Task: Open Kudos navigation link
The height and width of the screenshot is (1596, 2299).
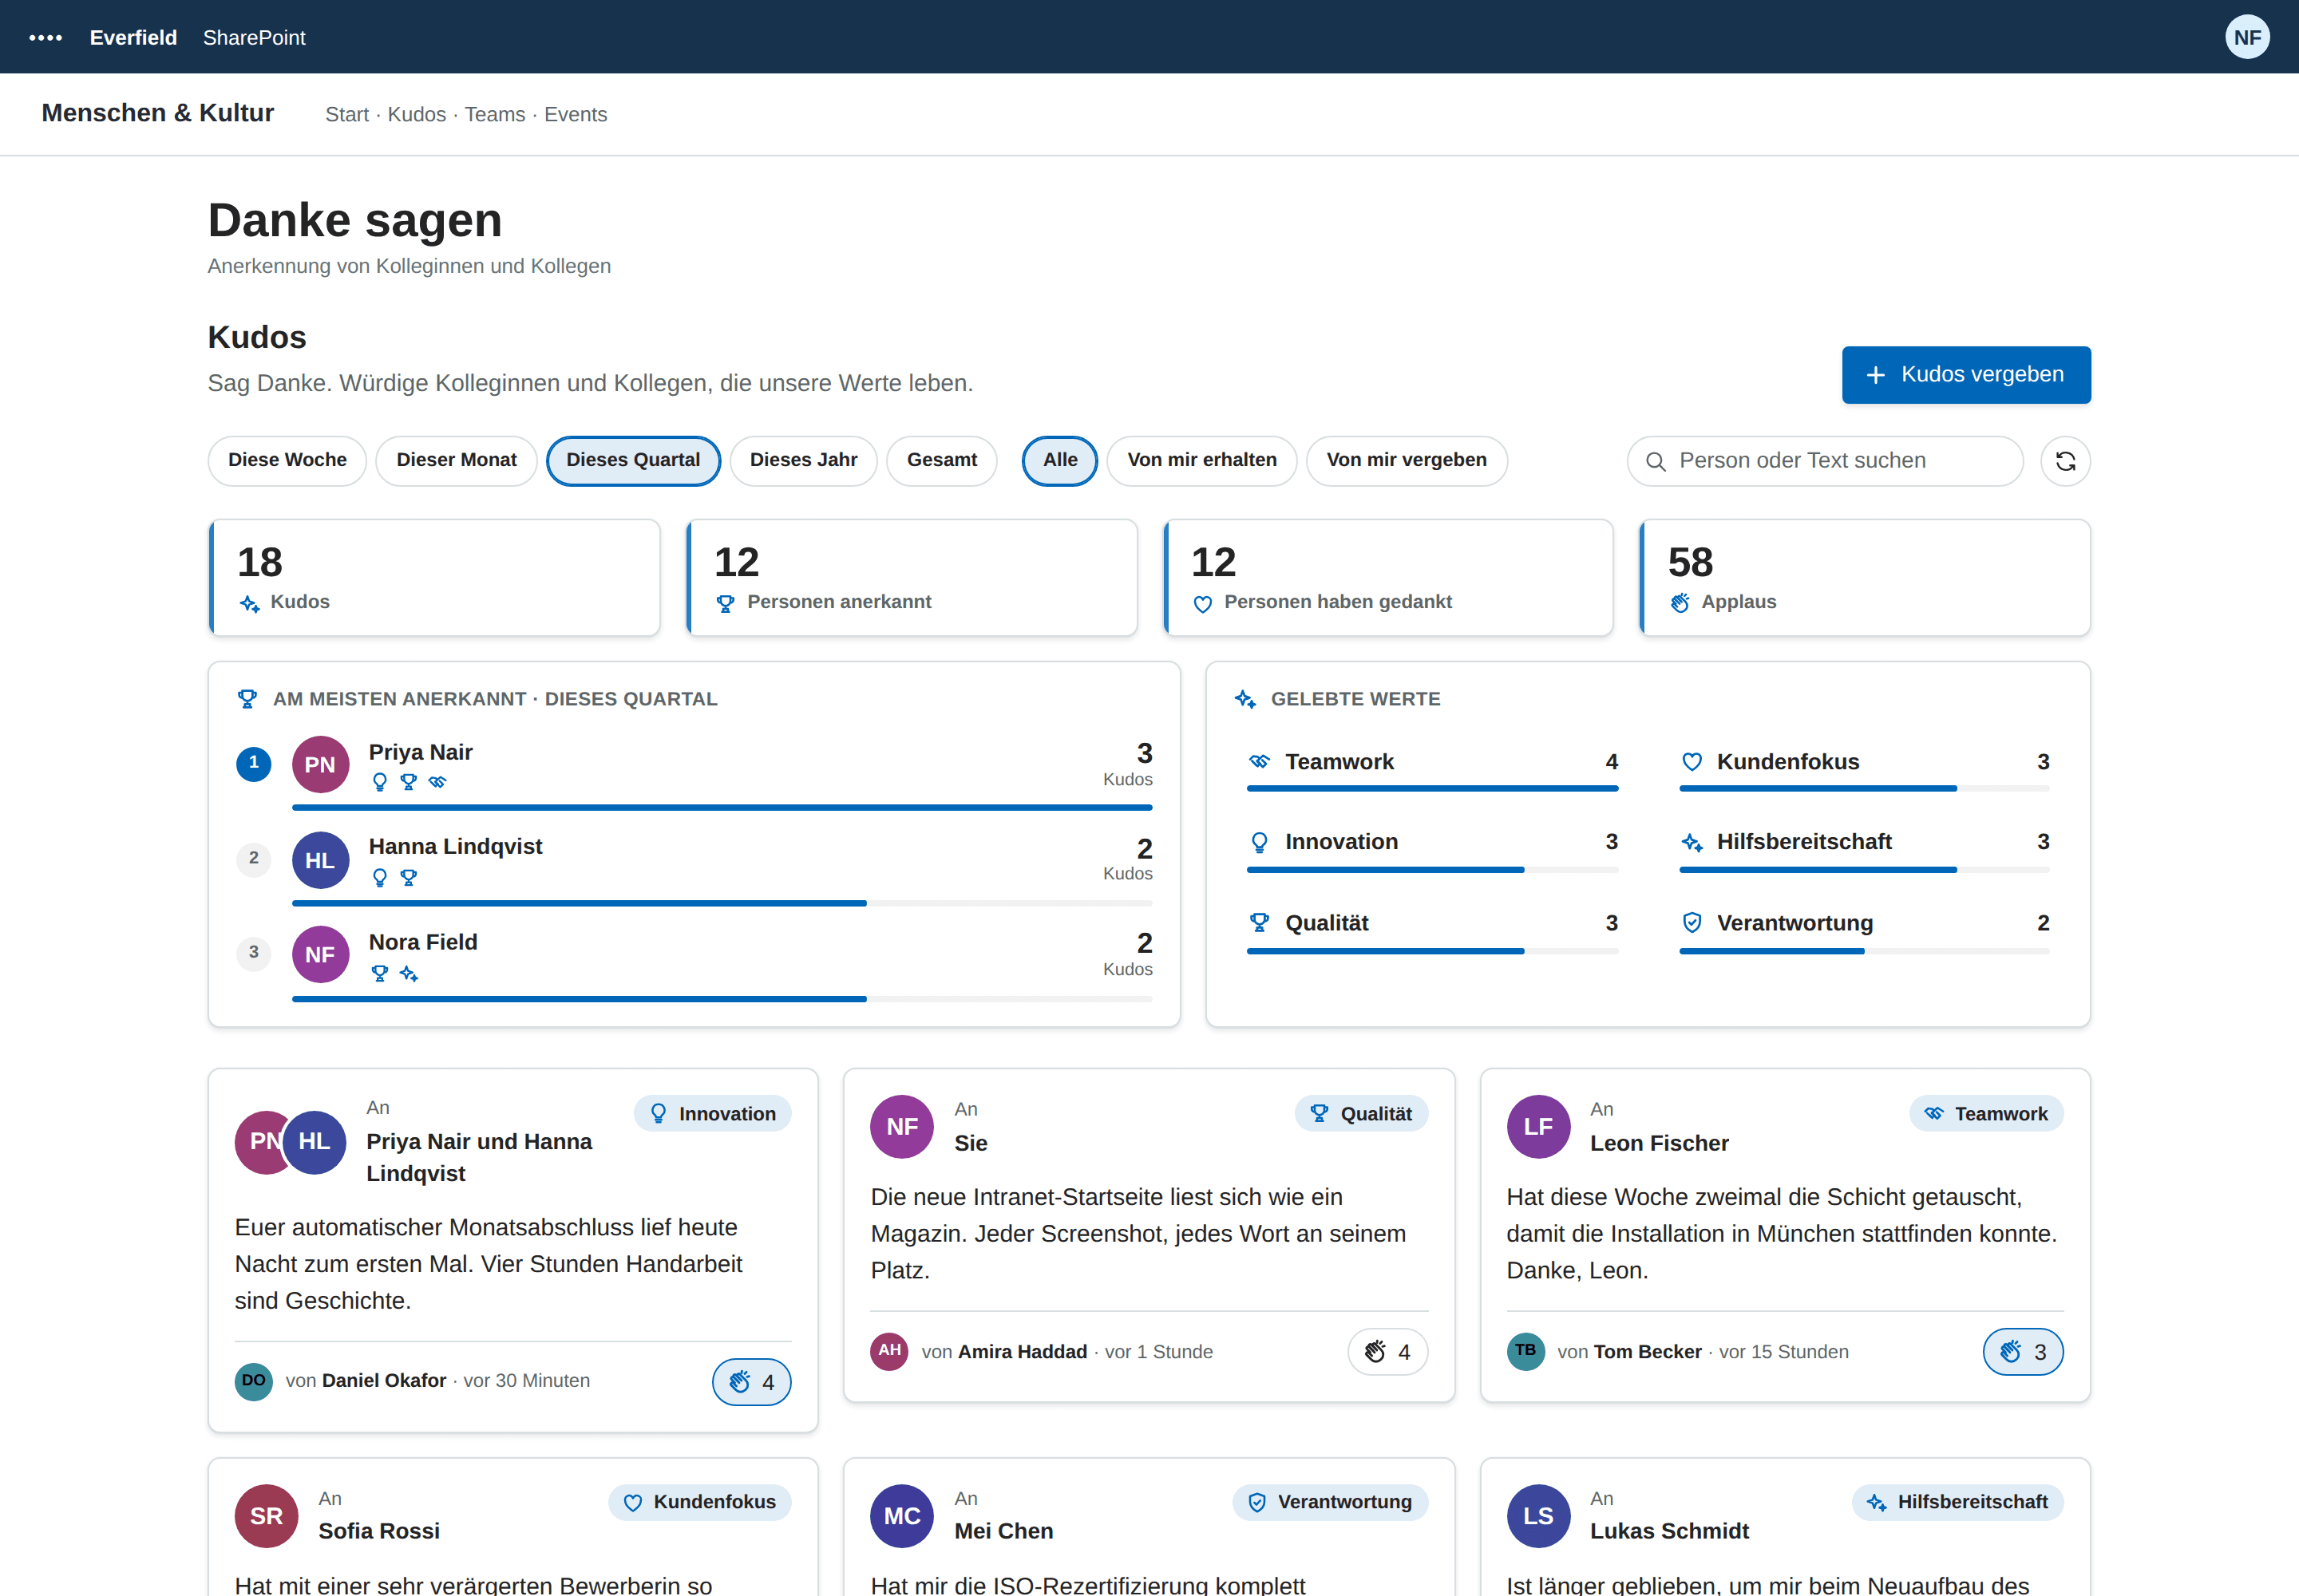Action: [416, 115]
